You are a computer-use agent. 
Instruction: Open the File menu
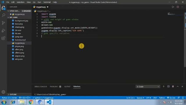[x=8, y=2]
